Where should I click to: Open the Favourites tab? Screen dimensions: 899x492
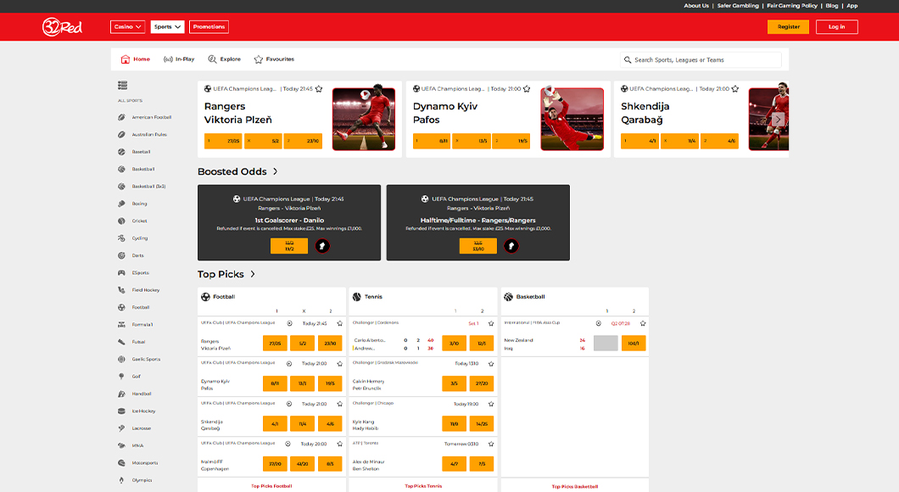(x=274, y=59)
